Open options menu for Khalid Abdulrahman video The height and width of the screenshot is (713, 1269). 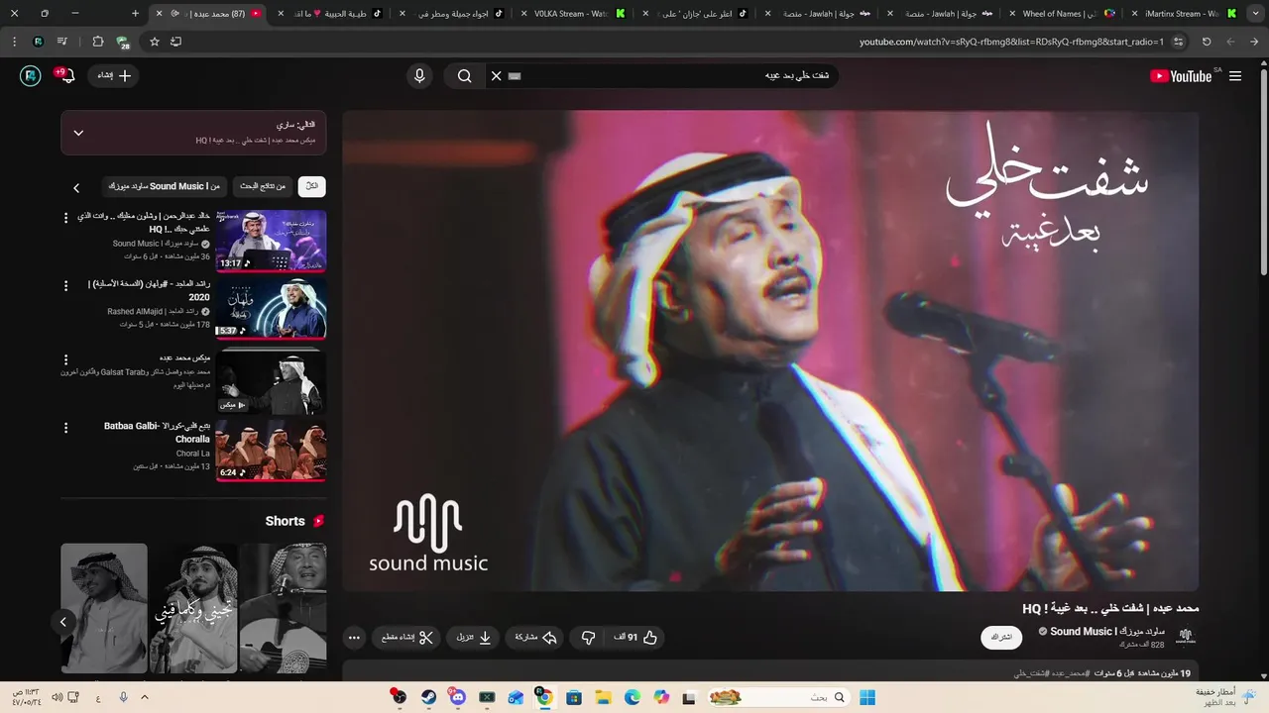coord(66,218)
